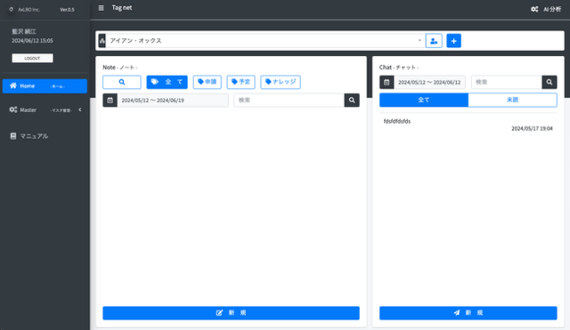Create a new note with 新規 button
The height and width of the screenshot is (330, 570).
coord(232,313)
